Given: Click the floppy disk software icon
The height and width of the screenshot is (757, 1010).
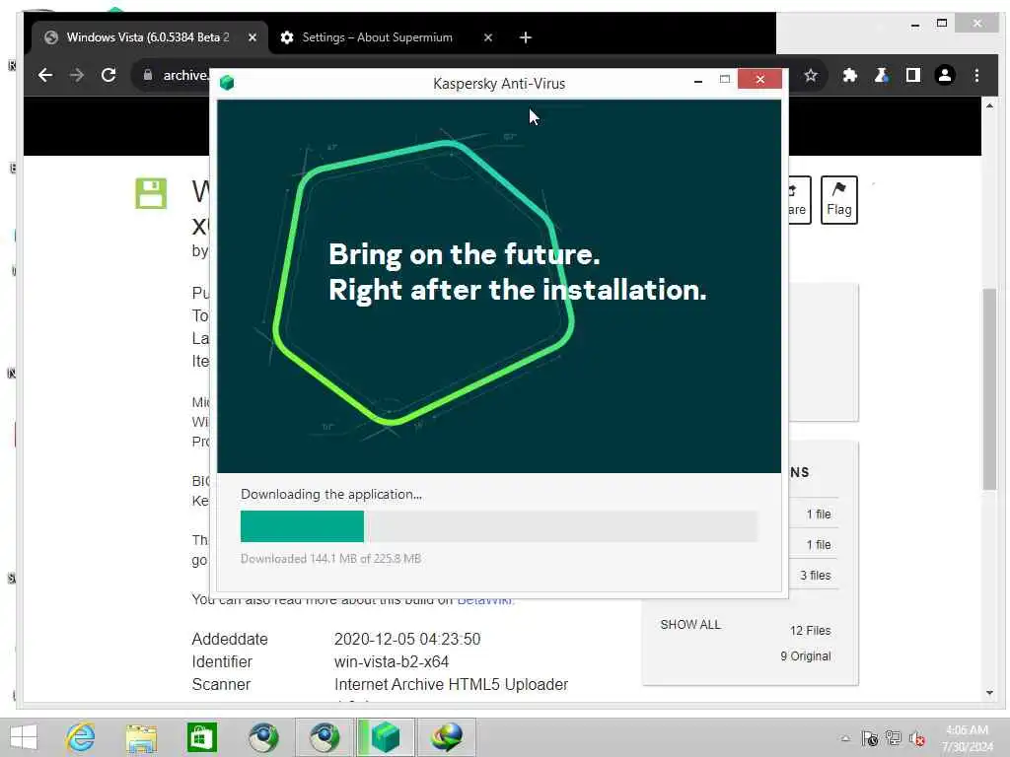Looking at the screenshot, I should [x=151, y=193].
